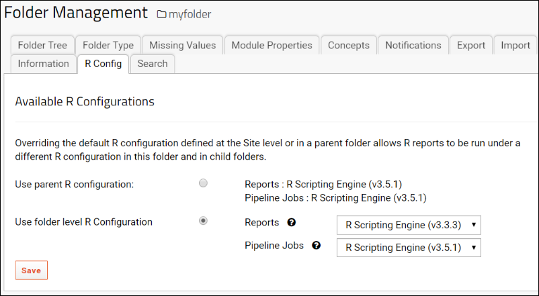Switch to the Search tab

tap(153, 64)
